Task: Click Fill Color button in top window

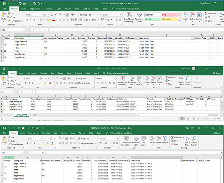Action: tap(48, 20)
